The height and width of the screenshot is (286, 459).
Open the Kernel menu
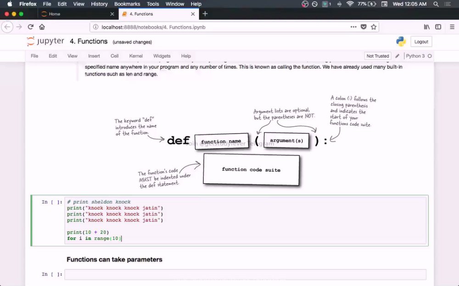tap(136, 56)
